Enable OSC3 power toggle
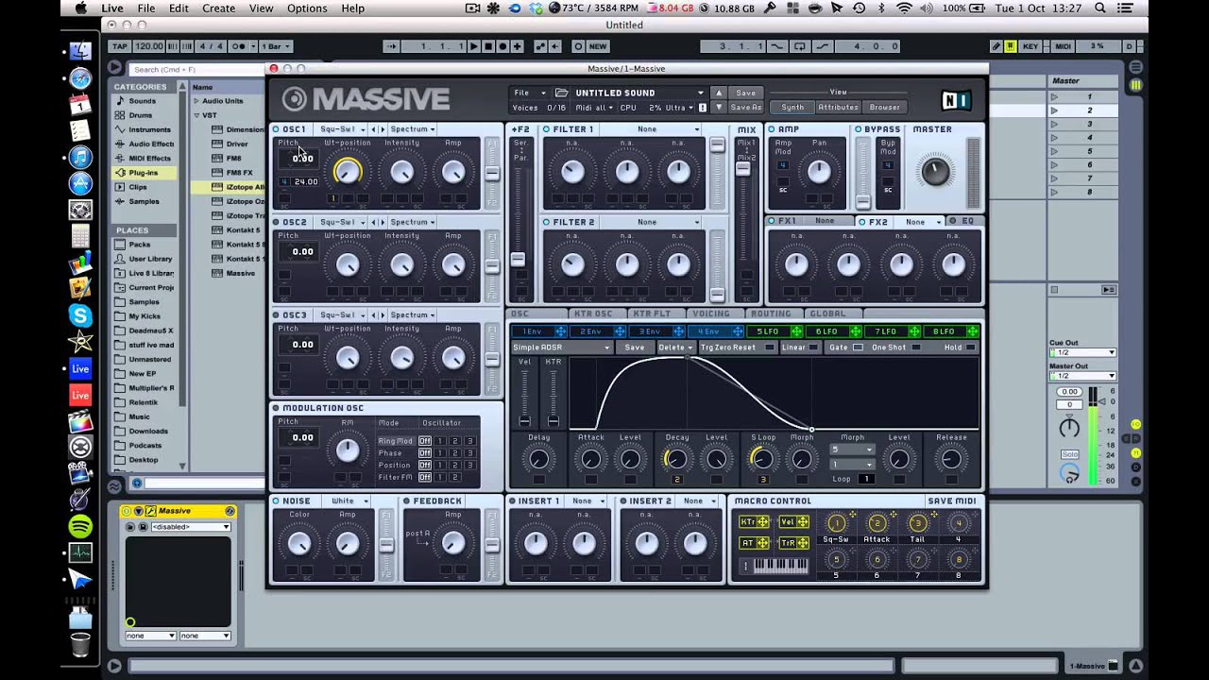 click(x=277, y=315)
